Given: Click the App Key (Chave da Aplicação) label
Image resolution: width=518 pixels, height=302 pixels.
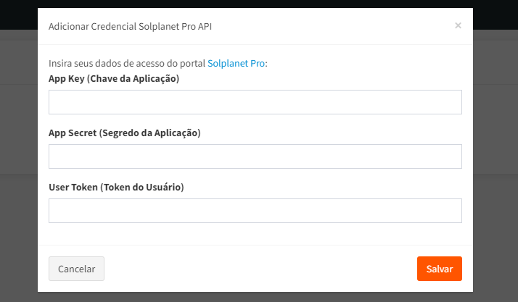Looking at the screenshot, I should pos(113,79).
